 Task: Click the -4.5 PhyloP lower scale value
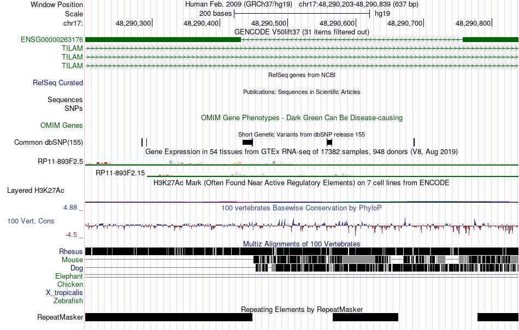tap(71, 235)
